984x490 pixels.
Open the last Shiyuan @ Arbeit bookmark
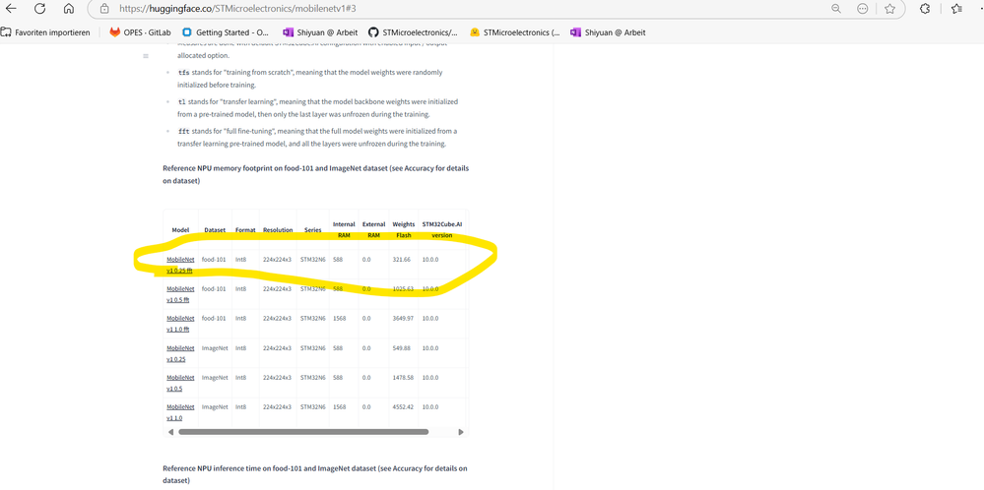tap(608, 32)
